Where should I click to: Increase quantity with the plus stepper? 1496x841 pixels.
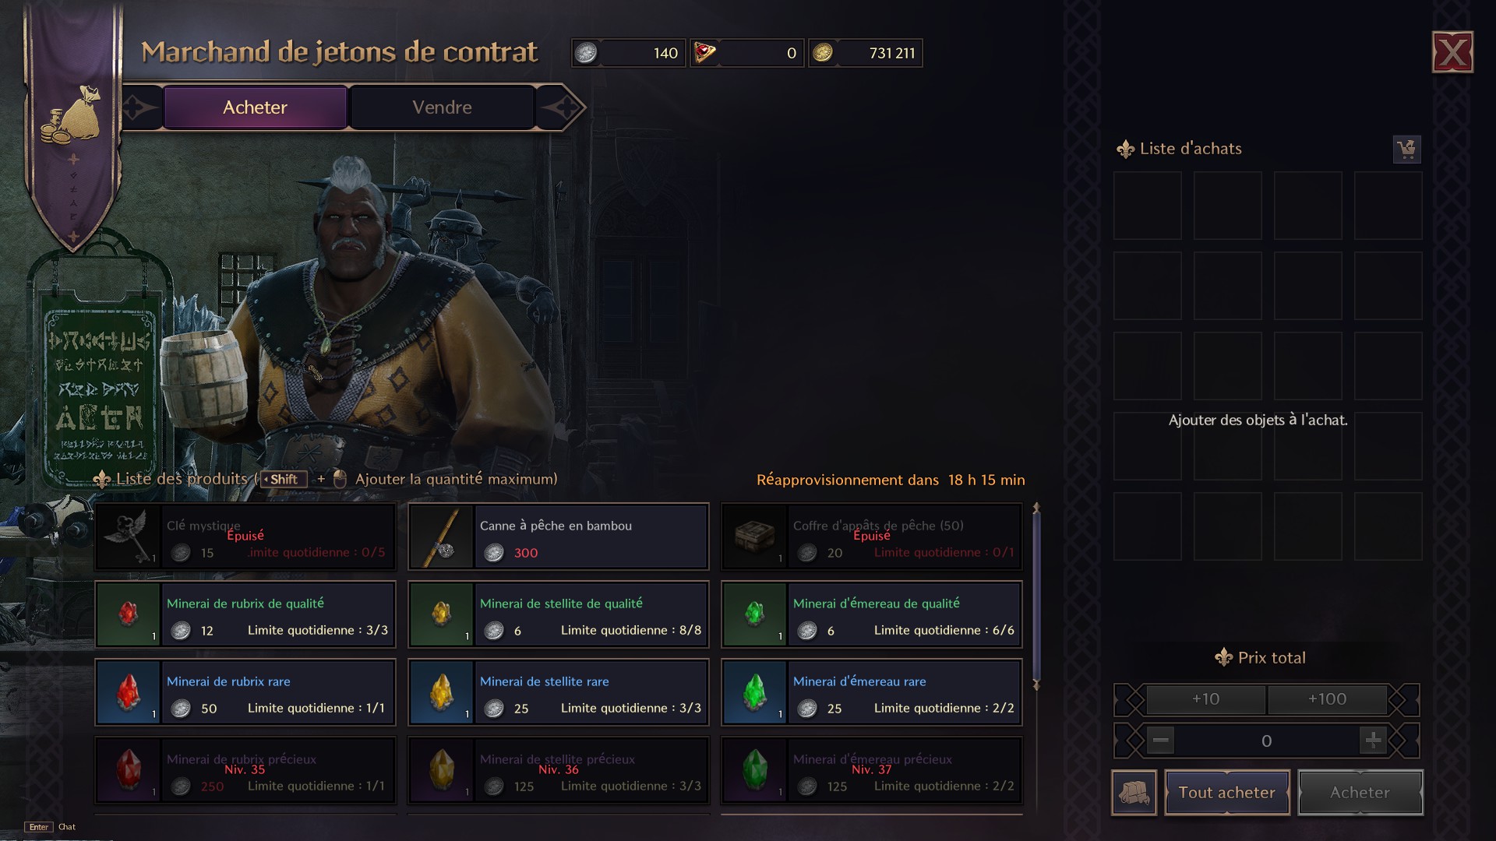click(1373, 741)
